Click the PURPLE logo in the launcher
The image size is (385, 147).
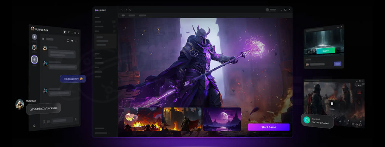click(100, 10)
